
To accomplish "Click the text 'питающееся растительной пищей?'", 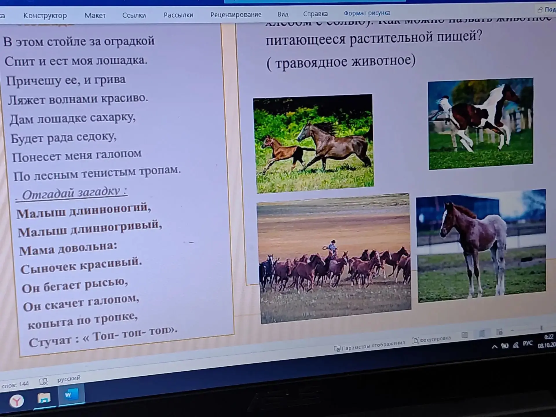I will 374,38.
